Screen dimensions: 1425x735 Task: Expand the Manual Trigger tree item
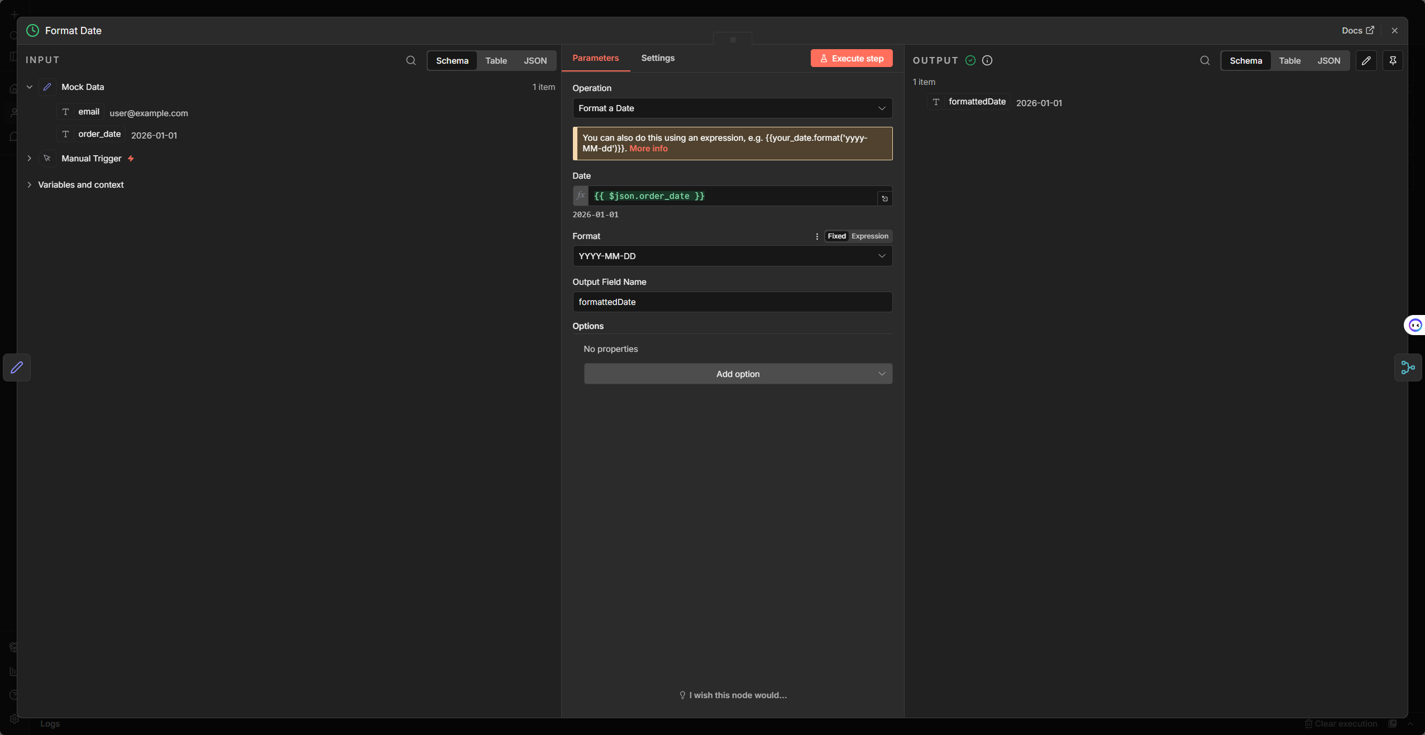tap(30, 159)
